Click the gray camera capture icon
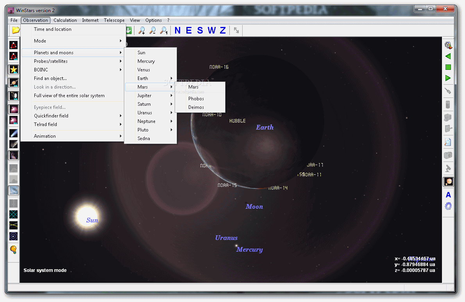Image resolution: width=465 pixels, height=302 pixels. click(x=448, y=155)
